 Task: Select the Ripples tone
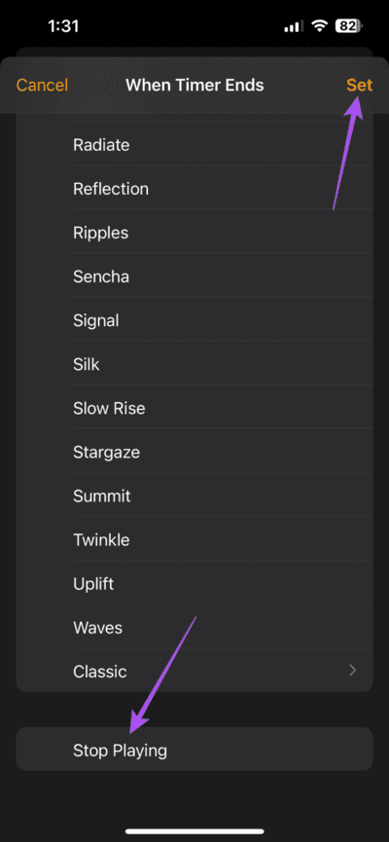pyautogui.click(x=194, y=233)
